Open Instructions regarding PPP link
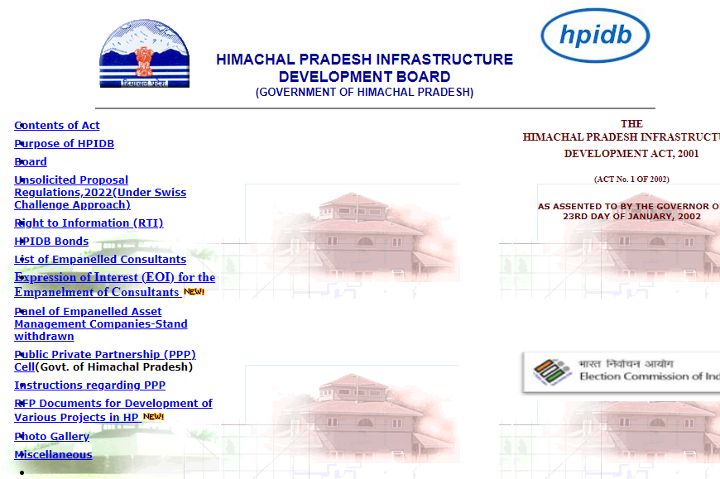The image size is (720, 479). (x=89, y=386)
